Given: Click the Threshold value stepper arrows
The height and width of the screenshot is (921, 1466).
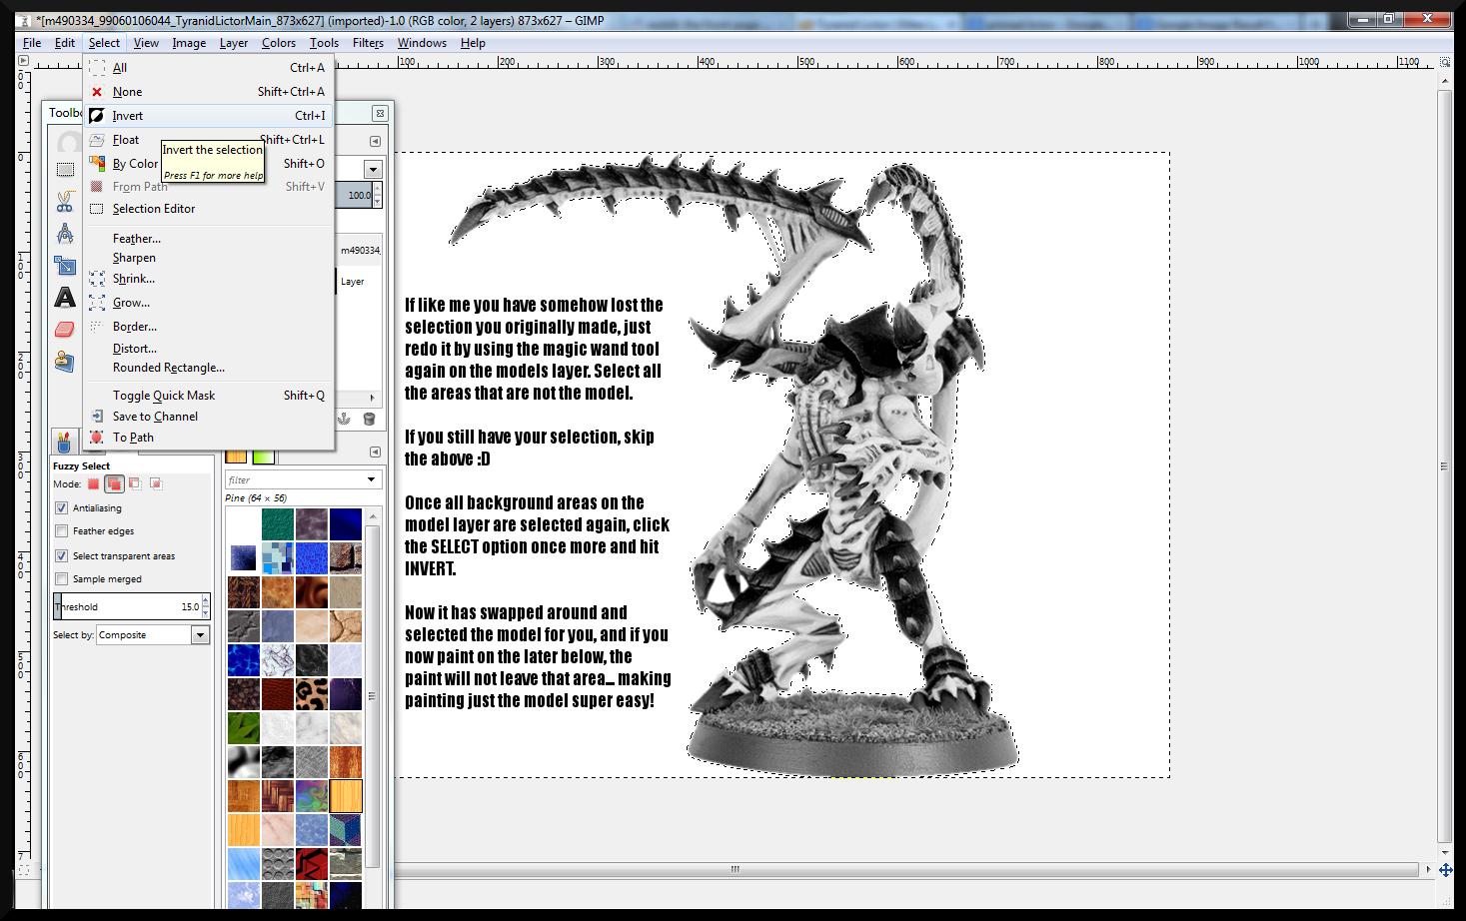Looking at the screenshot, I should pyautogui.click(x=206, y=606).
